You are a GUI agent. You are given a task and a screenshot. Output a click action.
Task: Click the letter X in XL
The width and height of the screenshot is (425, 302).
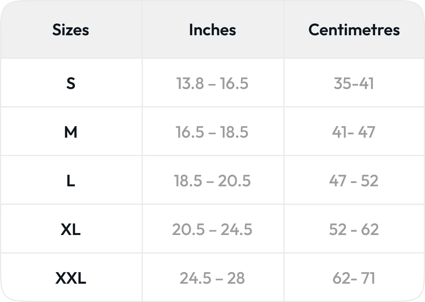pos(66,229)
